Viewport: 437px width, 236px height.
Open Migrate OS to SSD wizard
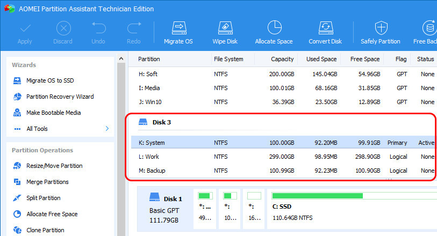(50, 80)
